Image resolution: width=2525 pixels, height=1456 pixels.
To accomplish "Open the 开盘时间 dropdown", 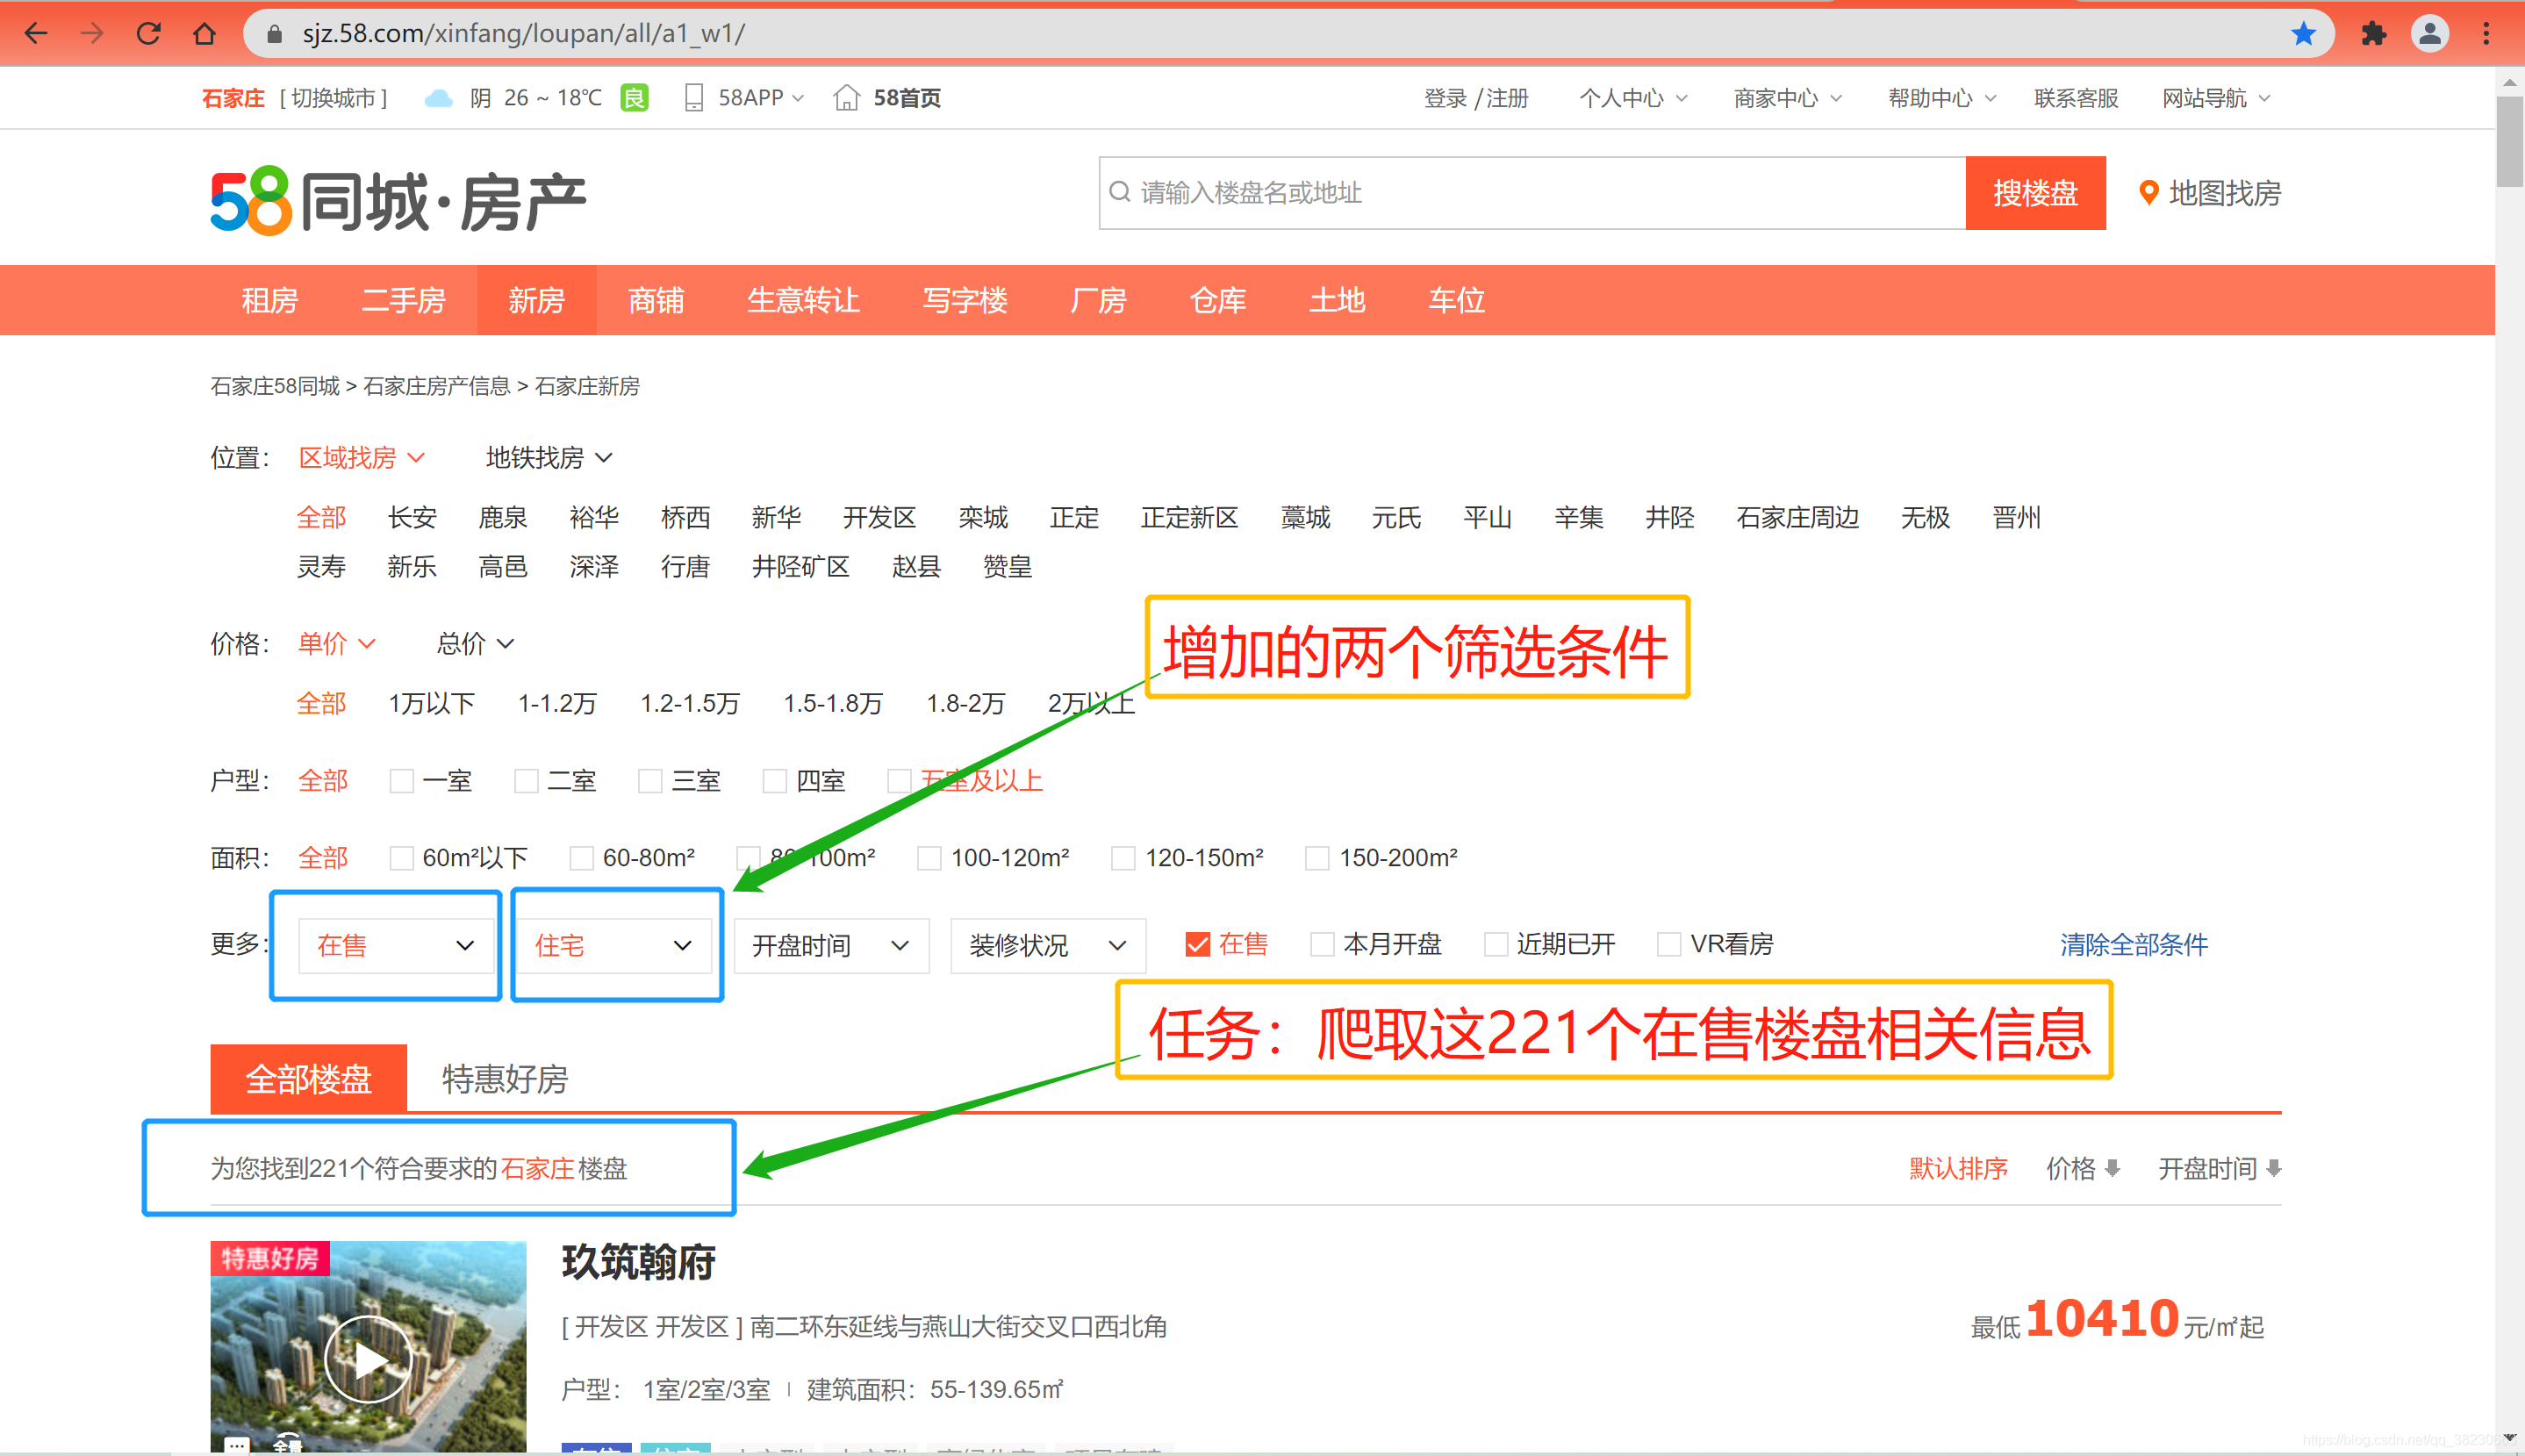I will [830, 945].
